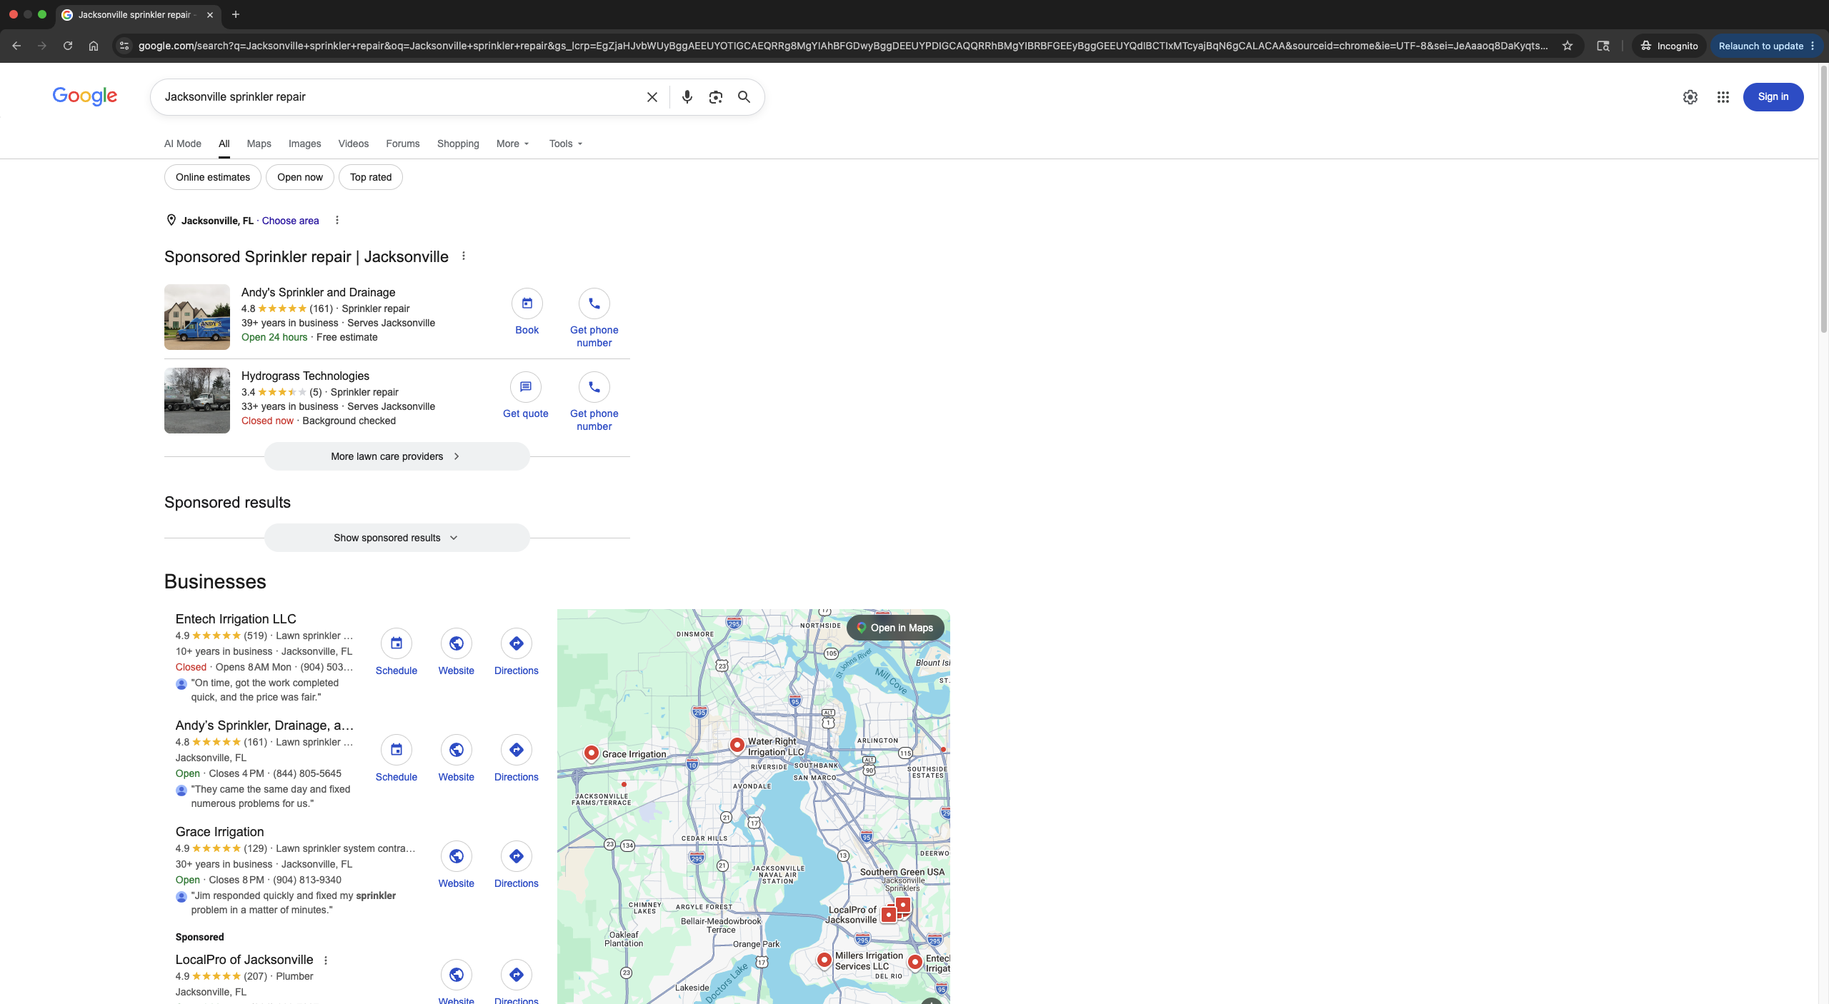Click inside the search query field
The height and width of the screenshot is (1004, 1829).
[x=400, y=97]
